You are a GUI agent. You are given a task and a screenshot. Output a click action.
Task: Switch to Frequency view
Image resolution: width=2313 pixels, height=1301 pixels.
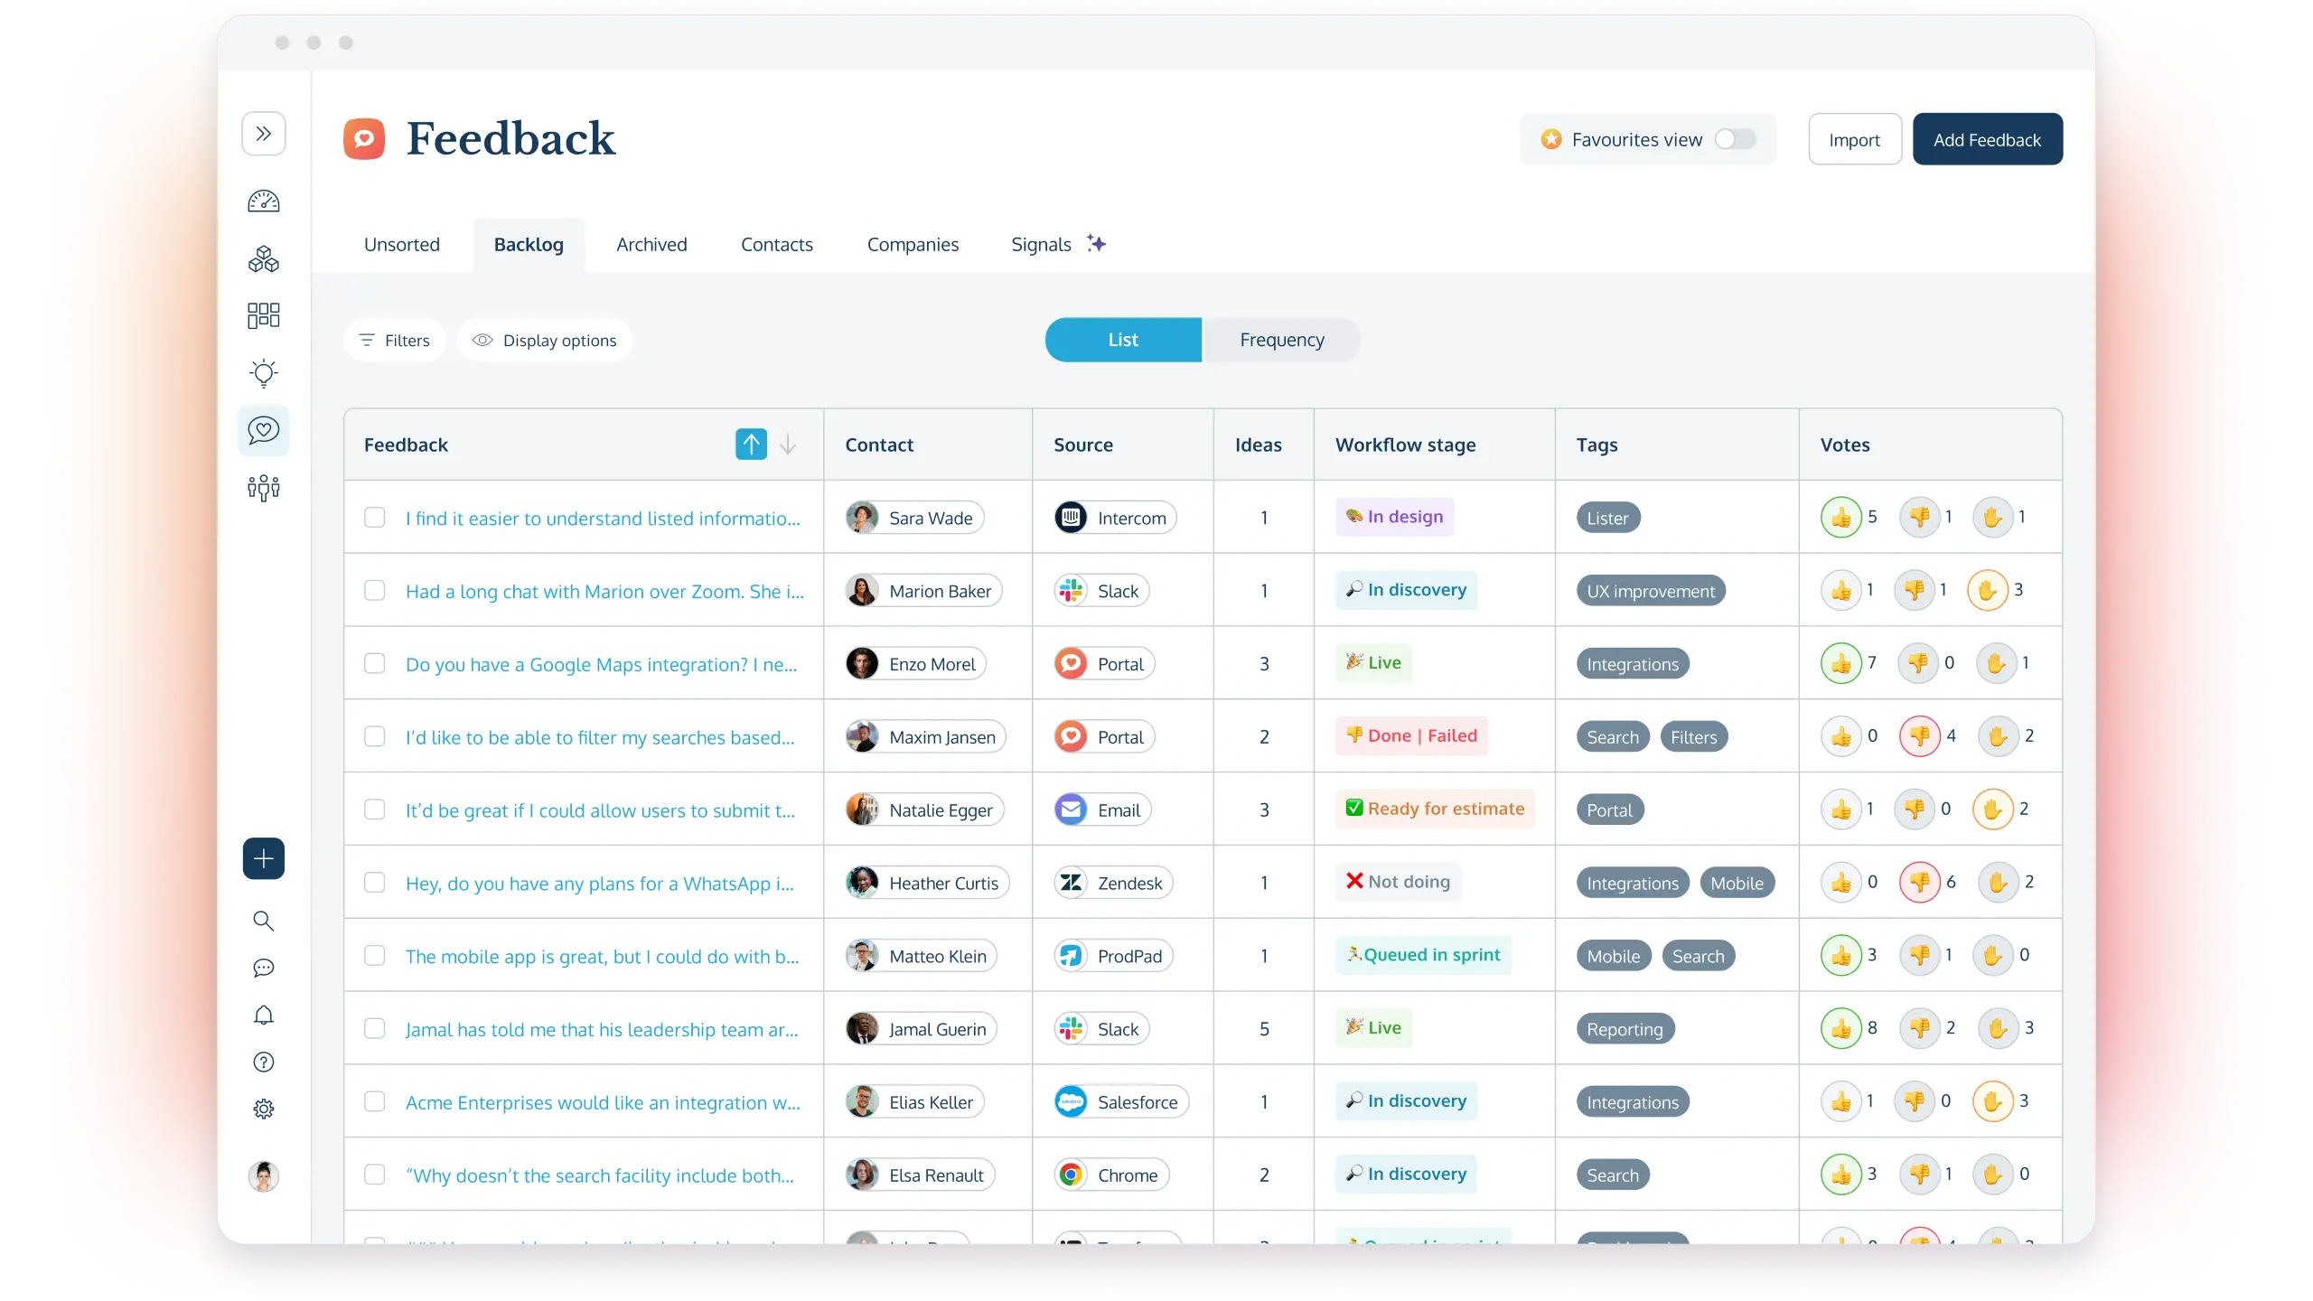point(1281,340)
